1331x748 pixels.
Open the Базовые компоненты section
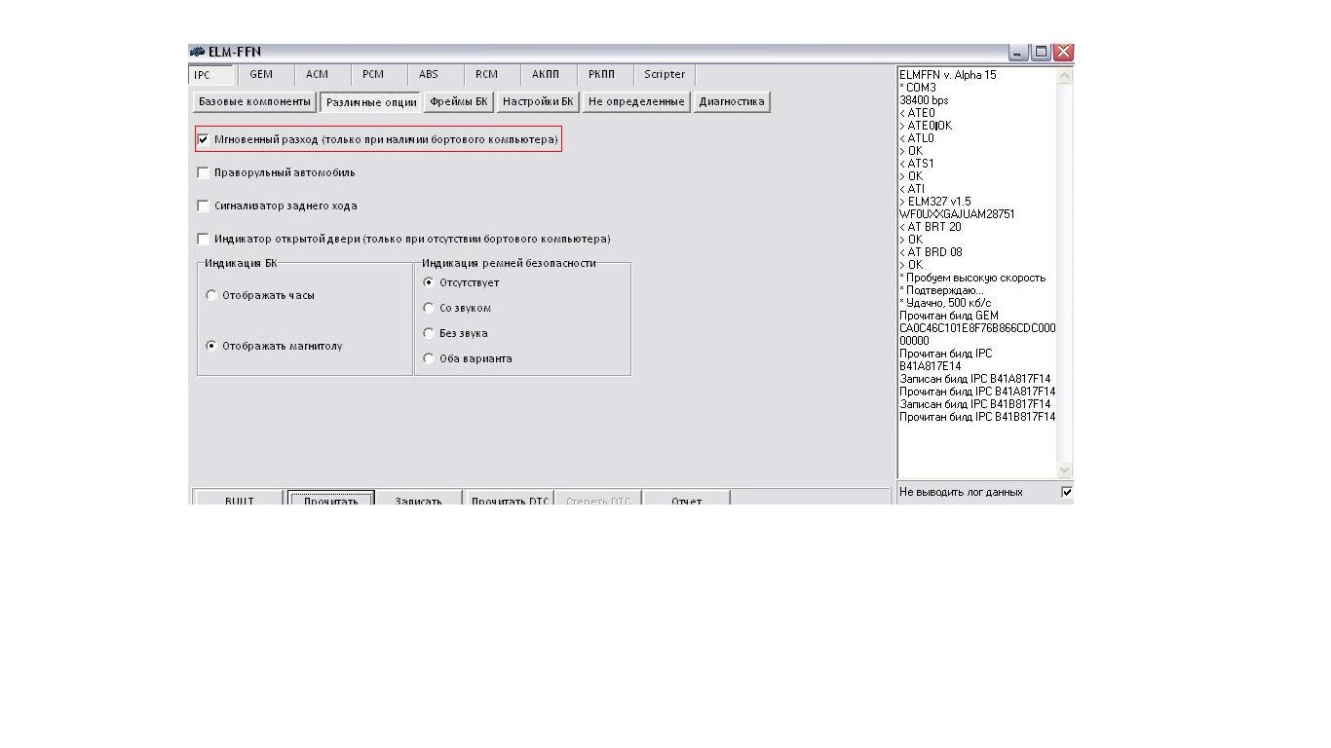[254, 101]
